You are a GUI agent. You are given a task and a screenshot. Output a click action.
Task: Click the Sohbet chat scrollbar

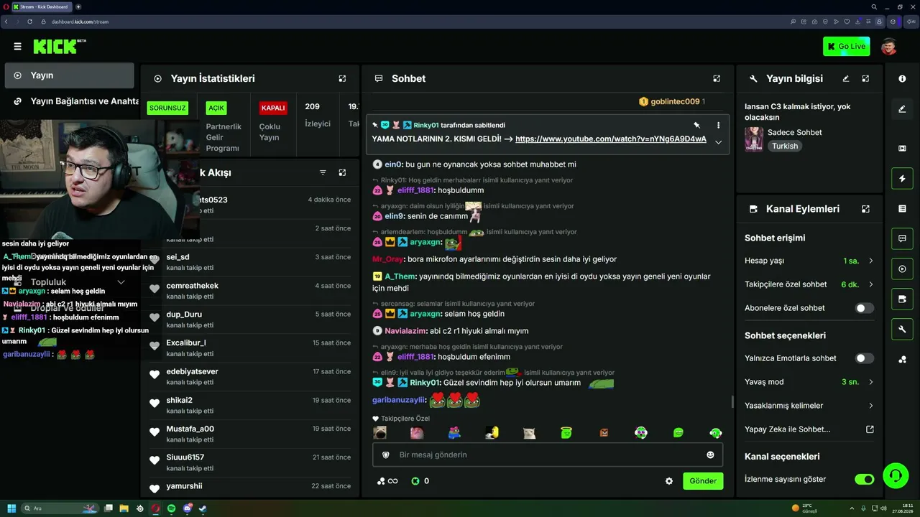(732, 401)
